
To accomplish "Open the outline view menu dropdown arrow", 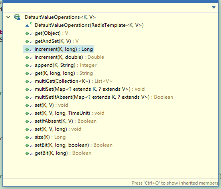I will (x=213, y=7).
